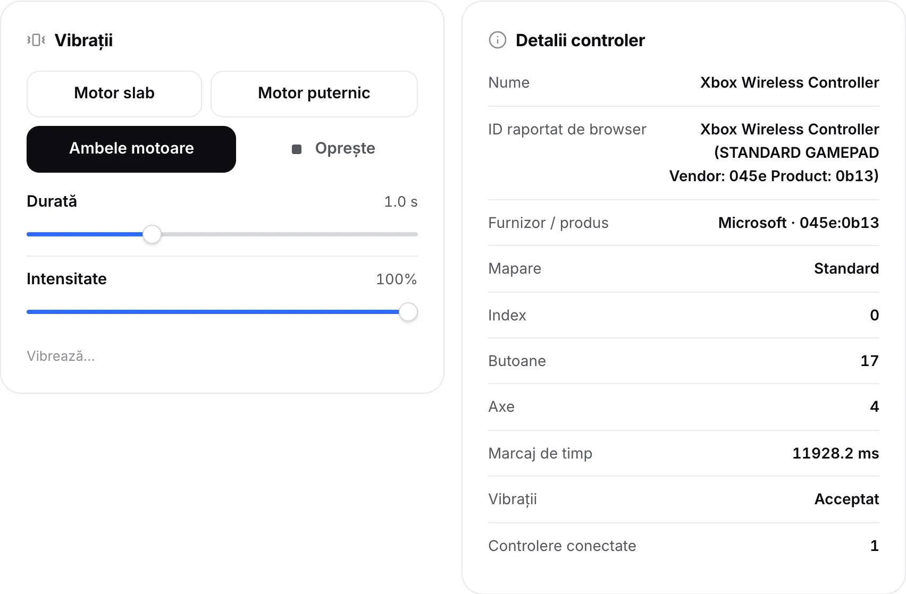Click the Durată label

click(x=52, y=201)
